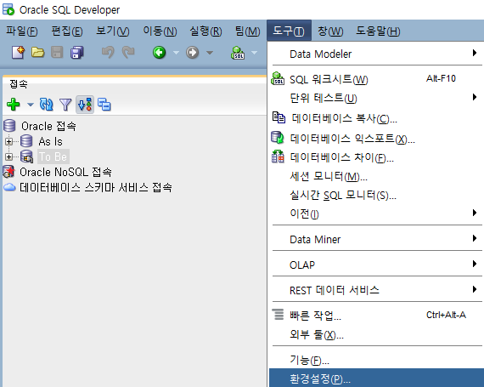The width and height of the screenshot is (484, 387).
Task: Open the 실행(R) menu
Action: [205, 31]
